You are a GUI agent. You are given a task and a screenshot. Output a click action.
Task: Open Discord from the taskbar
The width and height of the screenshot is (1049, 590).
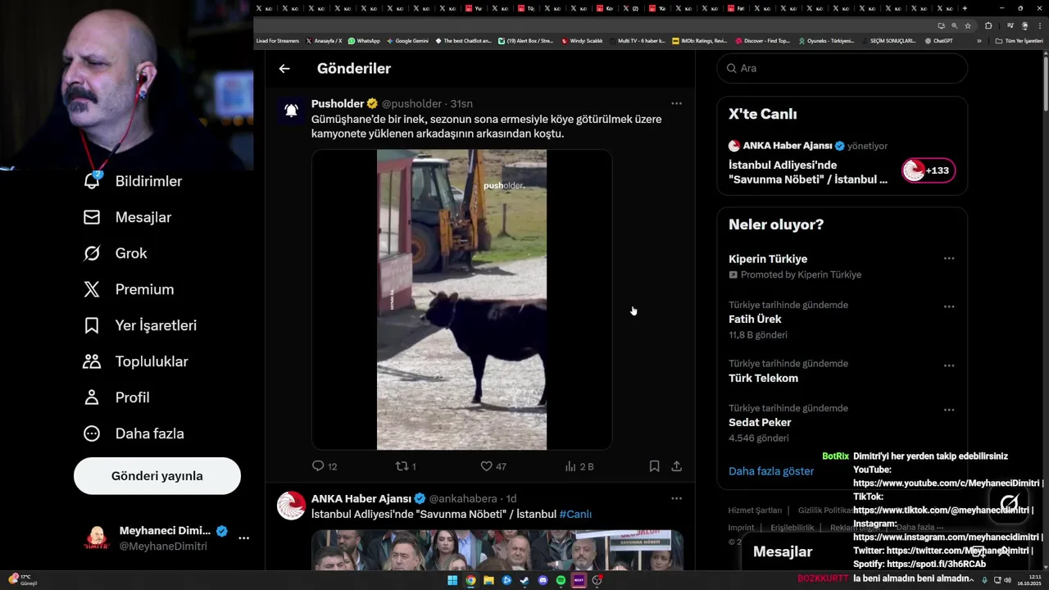pos(543,580)
